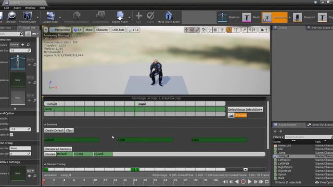Open the Help menu

pyautogui.click(x=42, y=8)
